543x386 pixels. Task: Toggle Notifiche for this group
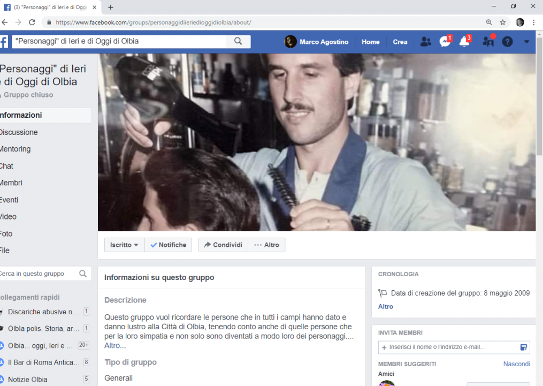tap(169, 245)
